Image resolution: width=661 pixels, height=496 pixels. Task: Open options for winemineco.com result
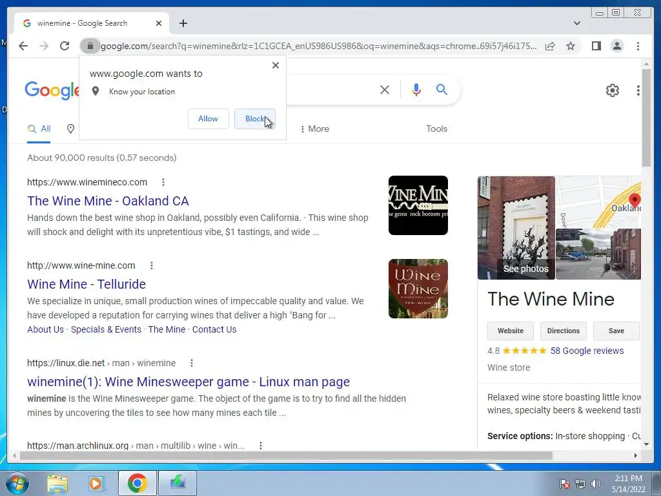click(x=163, y=182)
